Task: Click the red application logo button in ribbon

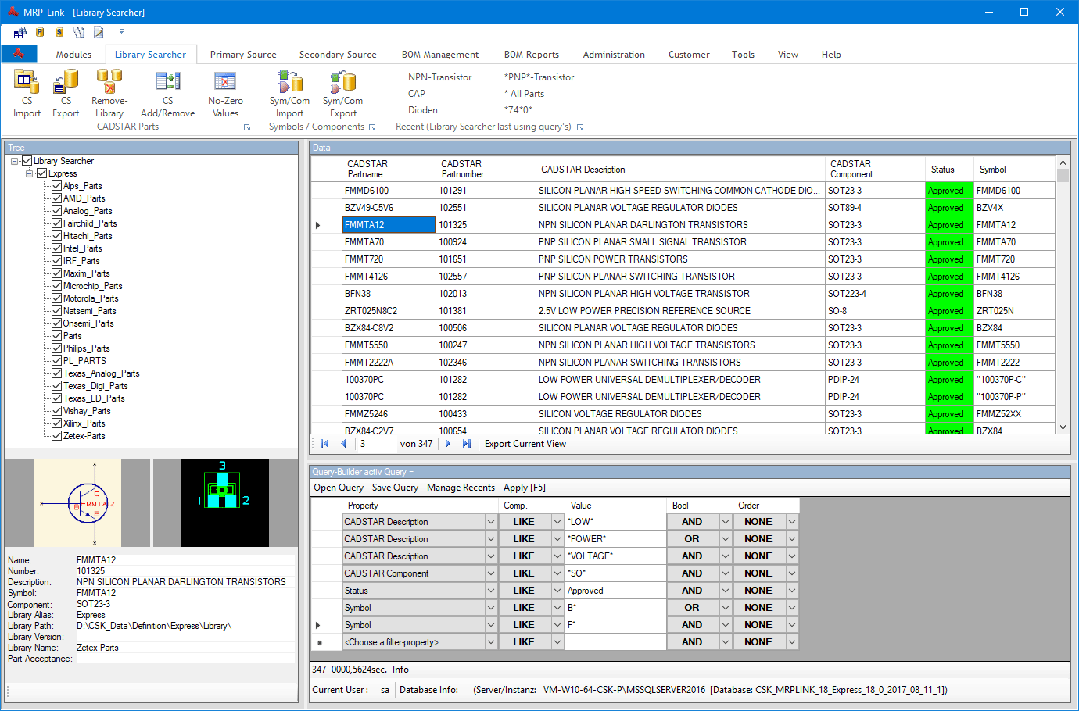Action: point(19,53)
